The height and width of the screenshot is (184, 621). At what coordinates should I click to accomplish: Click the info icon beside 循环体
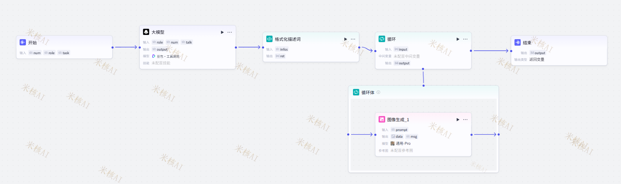click(x=379, y=93)
